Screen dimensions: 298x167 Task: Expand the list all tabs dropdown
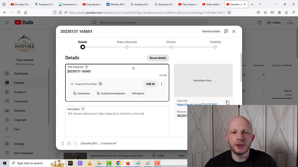click(260, 4)
